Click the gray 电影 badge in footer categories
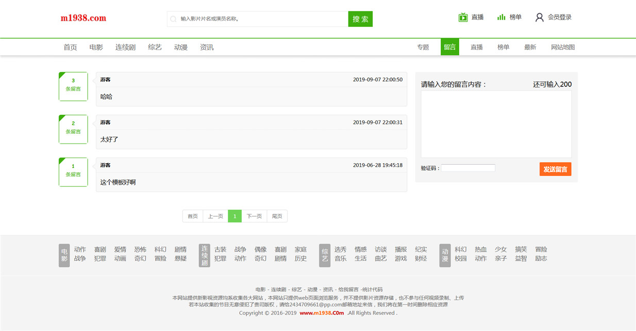The width and height of the screenshot is (636, 331). click(64, 255)
